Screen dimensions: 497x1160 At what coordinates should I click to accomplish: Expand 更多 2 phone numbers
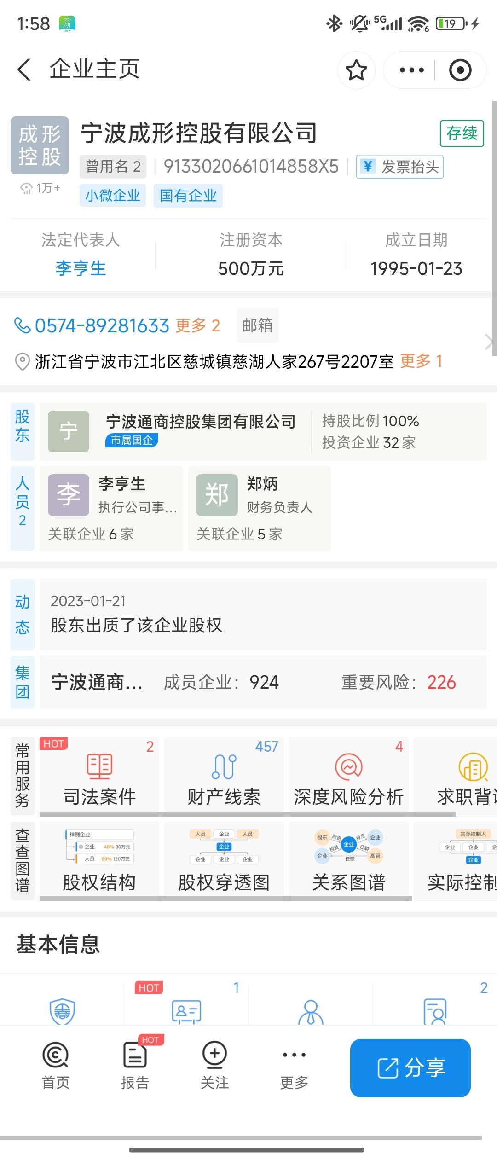[198, 326]
